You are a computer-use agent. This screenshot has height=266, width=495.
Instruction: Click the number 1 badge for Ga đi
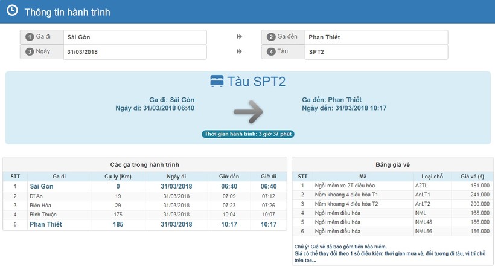click(x=29, y=37)
